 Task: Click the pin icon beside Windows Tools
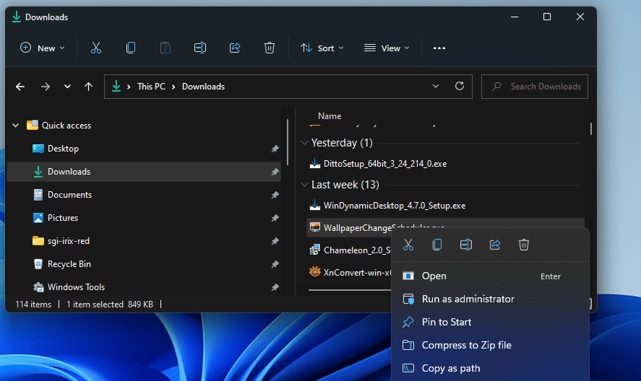[275, 287]
